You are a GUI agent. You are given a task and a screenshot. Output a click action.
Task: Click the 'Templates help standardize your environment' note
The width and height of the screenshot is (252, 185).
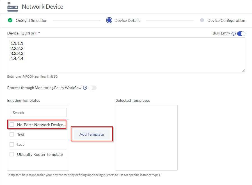point(84,175)
